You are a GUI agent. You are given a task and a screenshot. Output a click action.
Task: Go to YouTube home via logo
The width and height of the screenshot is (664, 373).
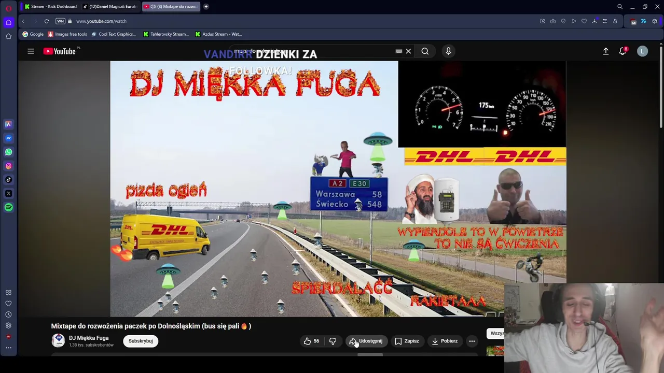pyautogui.click(x=60, y=51)
